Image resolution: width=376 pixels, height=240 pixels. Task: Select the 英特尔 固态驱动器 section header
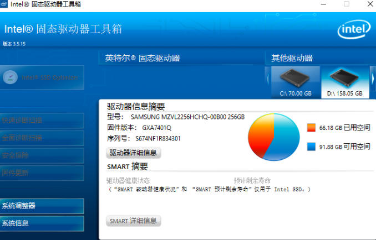coord(142,58)
